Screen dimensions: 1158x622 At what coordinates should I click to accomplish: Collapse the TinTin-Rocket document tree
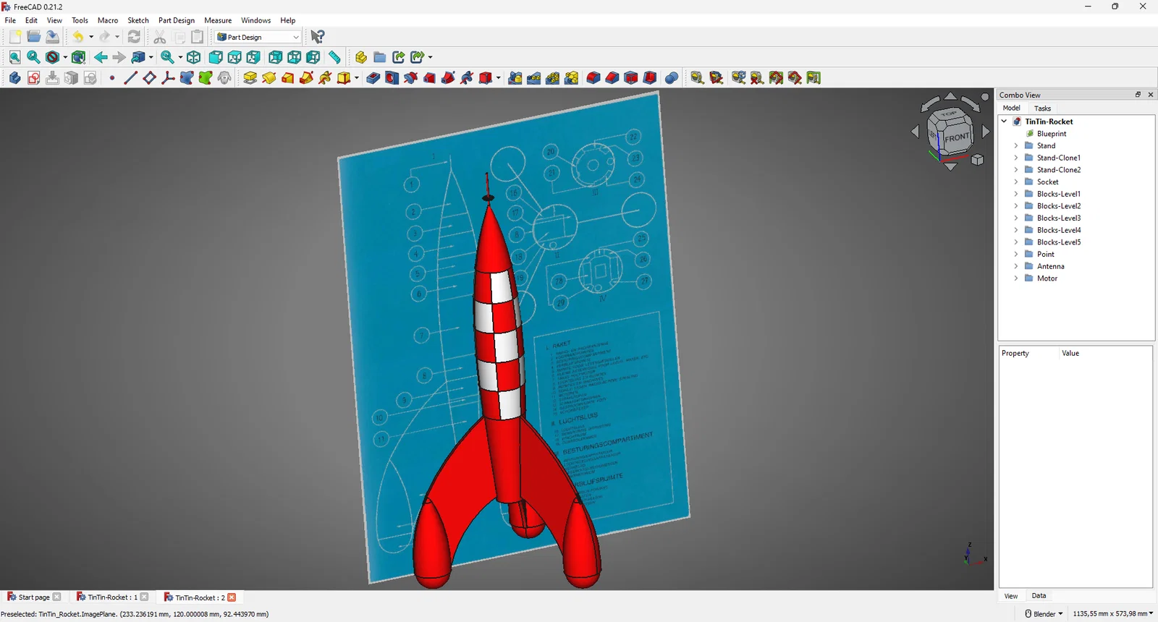point(1004,122)
